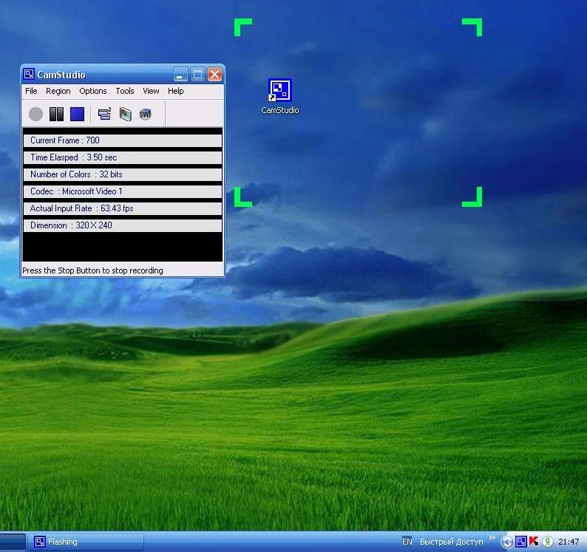Viewport: 587px width, 552px height.
Task: Click the grey Record button in CamStudio
Action: [36, 114]
